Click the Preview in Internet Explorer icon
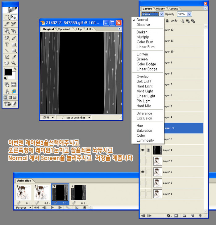 (x=14, y=91)
